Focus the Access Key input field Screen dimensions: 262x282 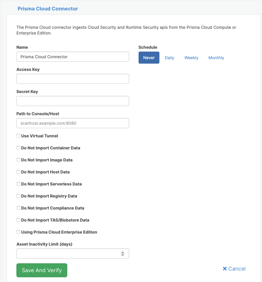(x=73, y=79)
